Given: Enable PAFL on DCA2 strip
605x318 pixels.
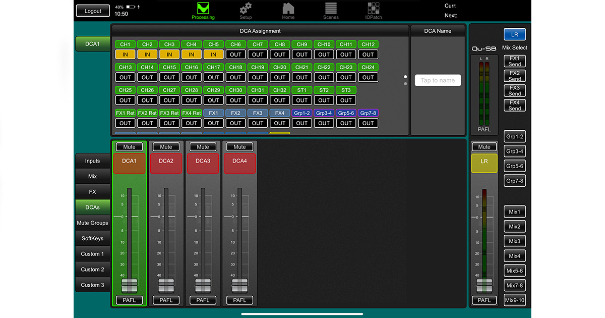Looking at the screenshot, I should (166, 300).
